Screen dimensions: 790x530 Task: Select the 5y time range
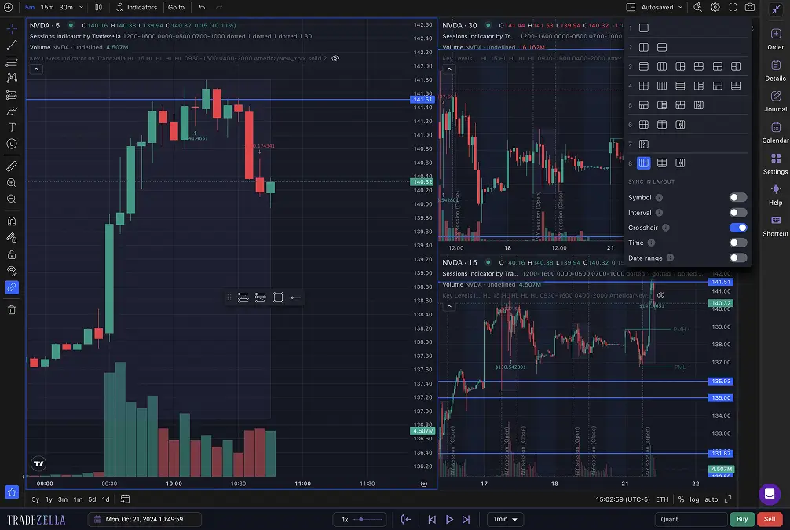click(x=35, y=499)
